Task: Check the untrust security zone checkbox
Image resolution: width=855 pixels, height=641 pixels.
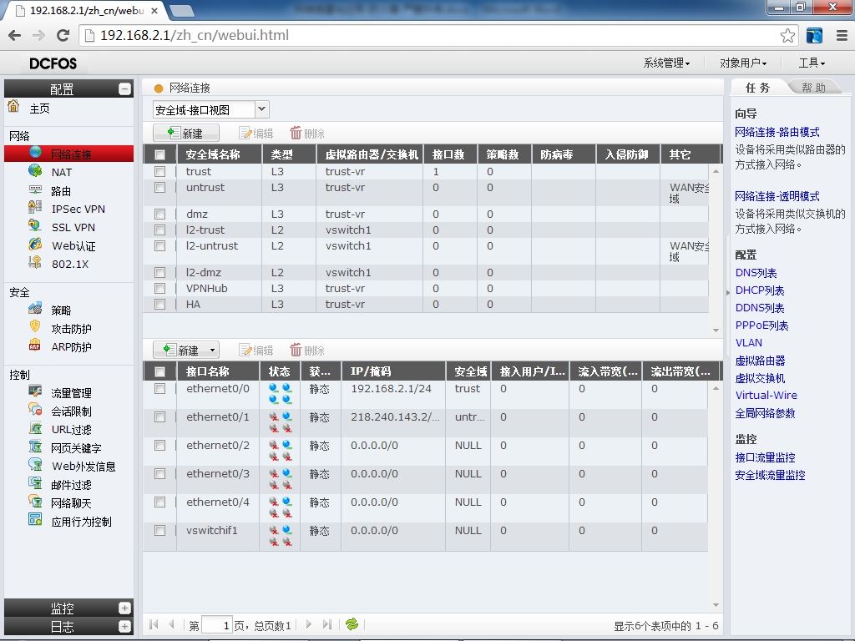Action: point(159,188)
